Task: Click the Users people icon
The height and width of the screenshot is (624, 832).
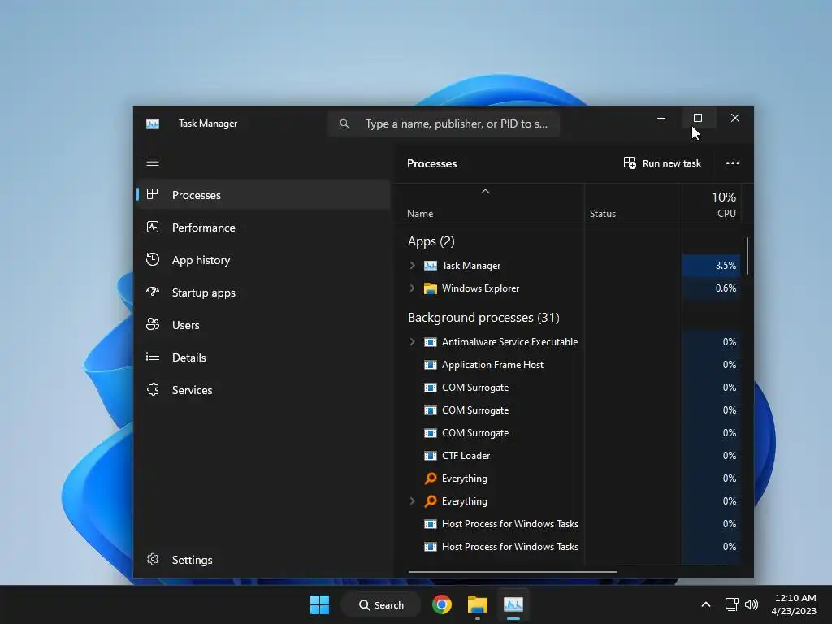Action: pos(153,324)
